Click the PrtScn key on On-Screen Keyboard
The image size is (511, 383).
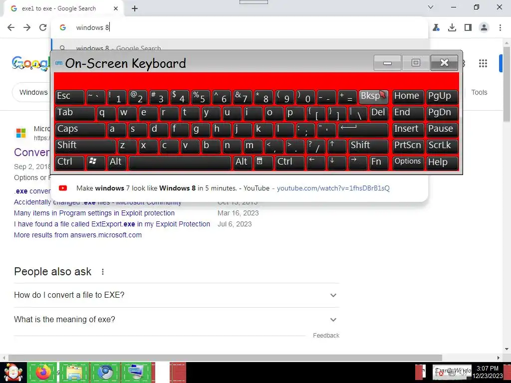coord(408,146)
